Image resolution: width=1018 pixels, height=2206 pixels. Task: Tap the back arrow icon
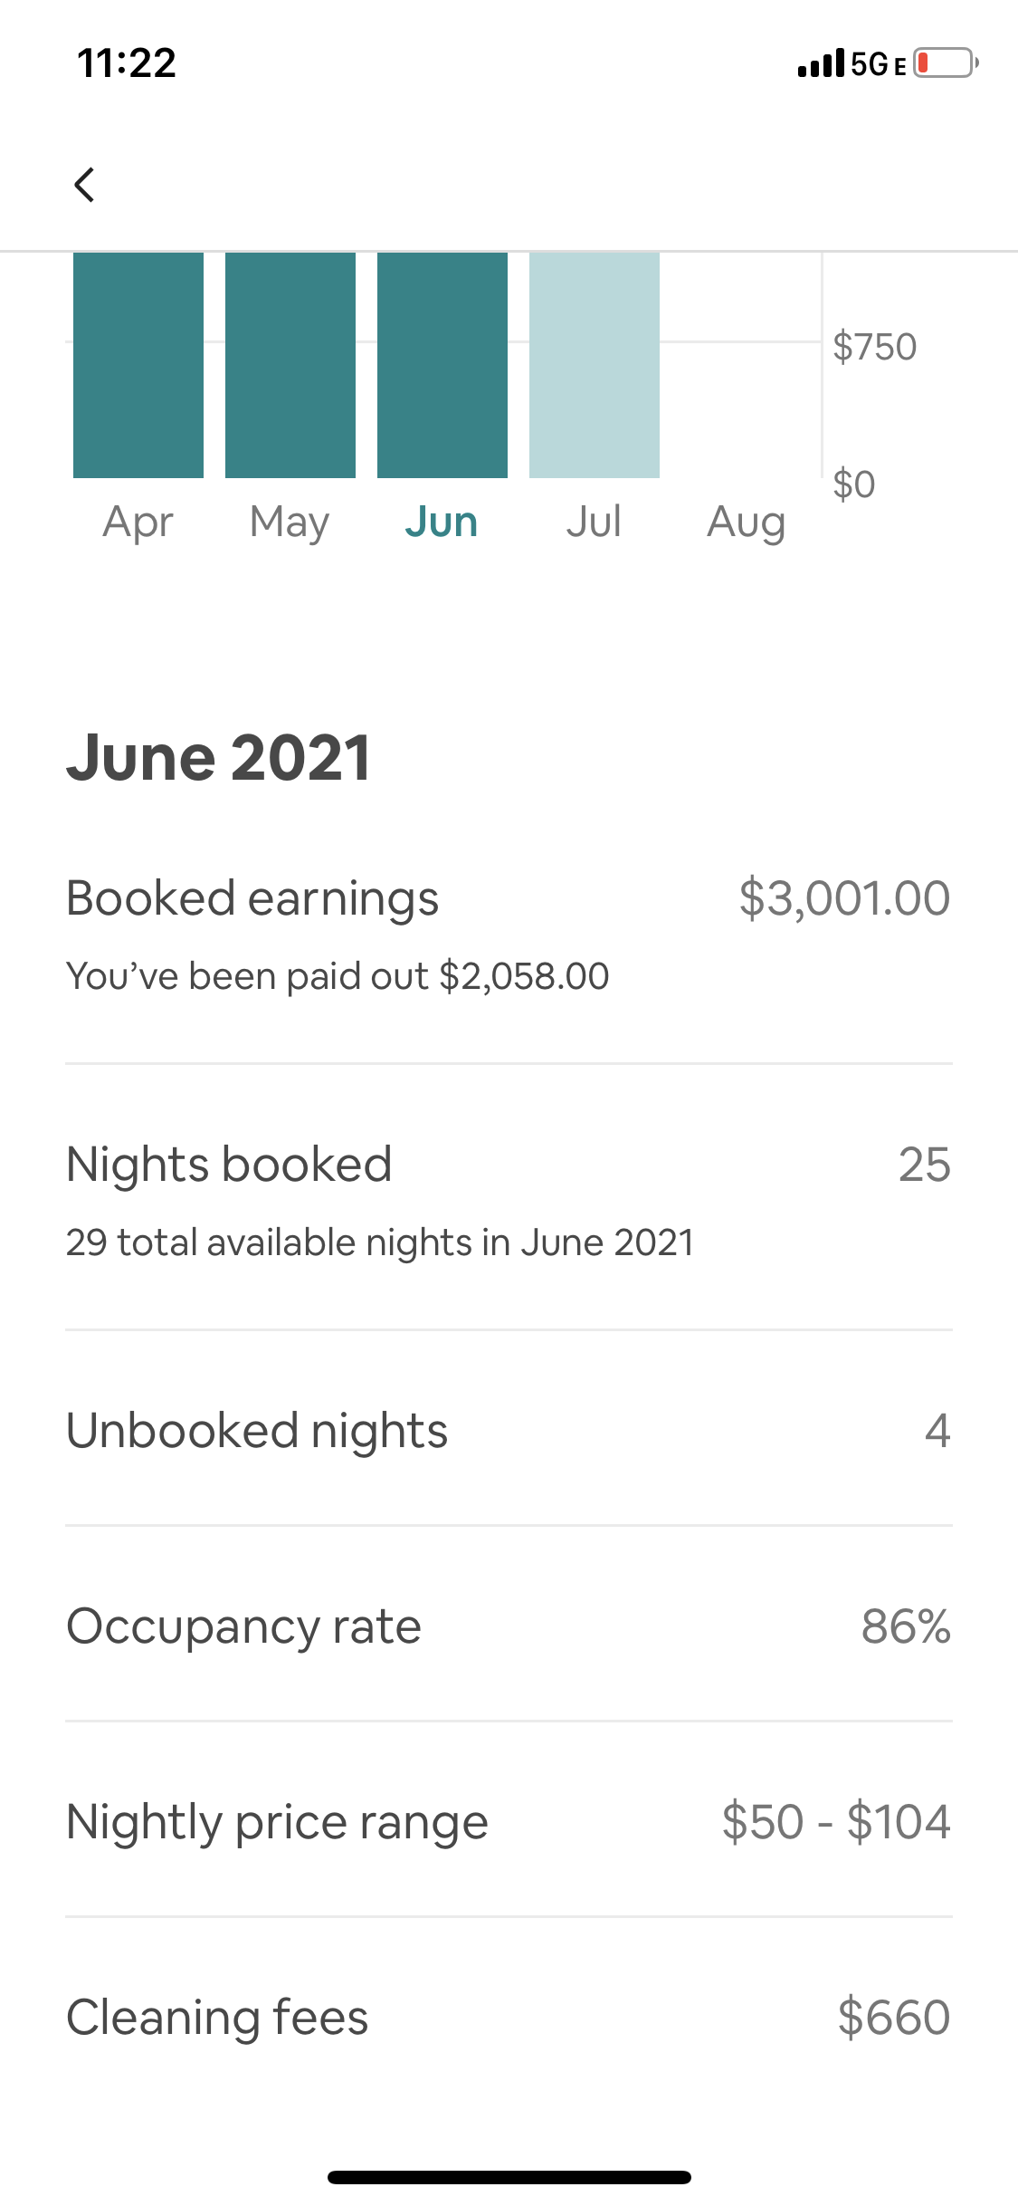[84, 185]
